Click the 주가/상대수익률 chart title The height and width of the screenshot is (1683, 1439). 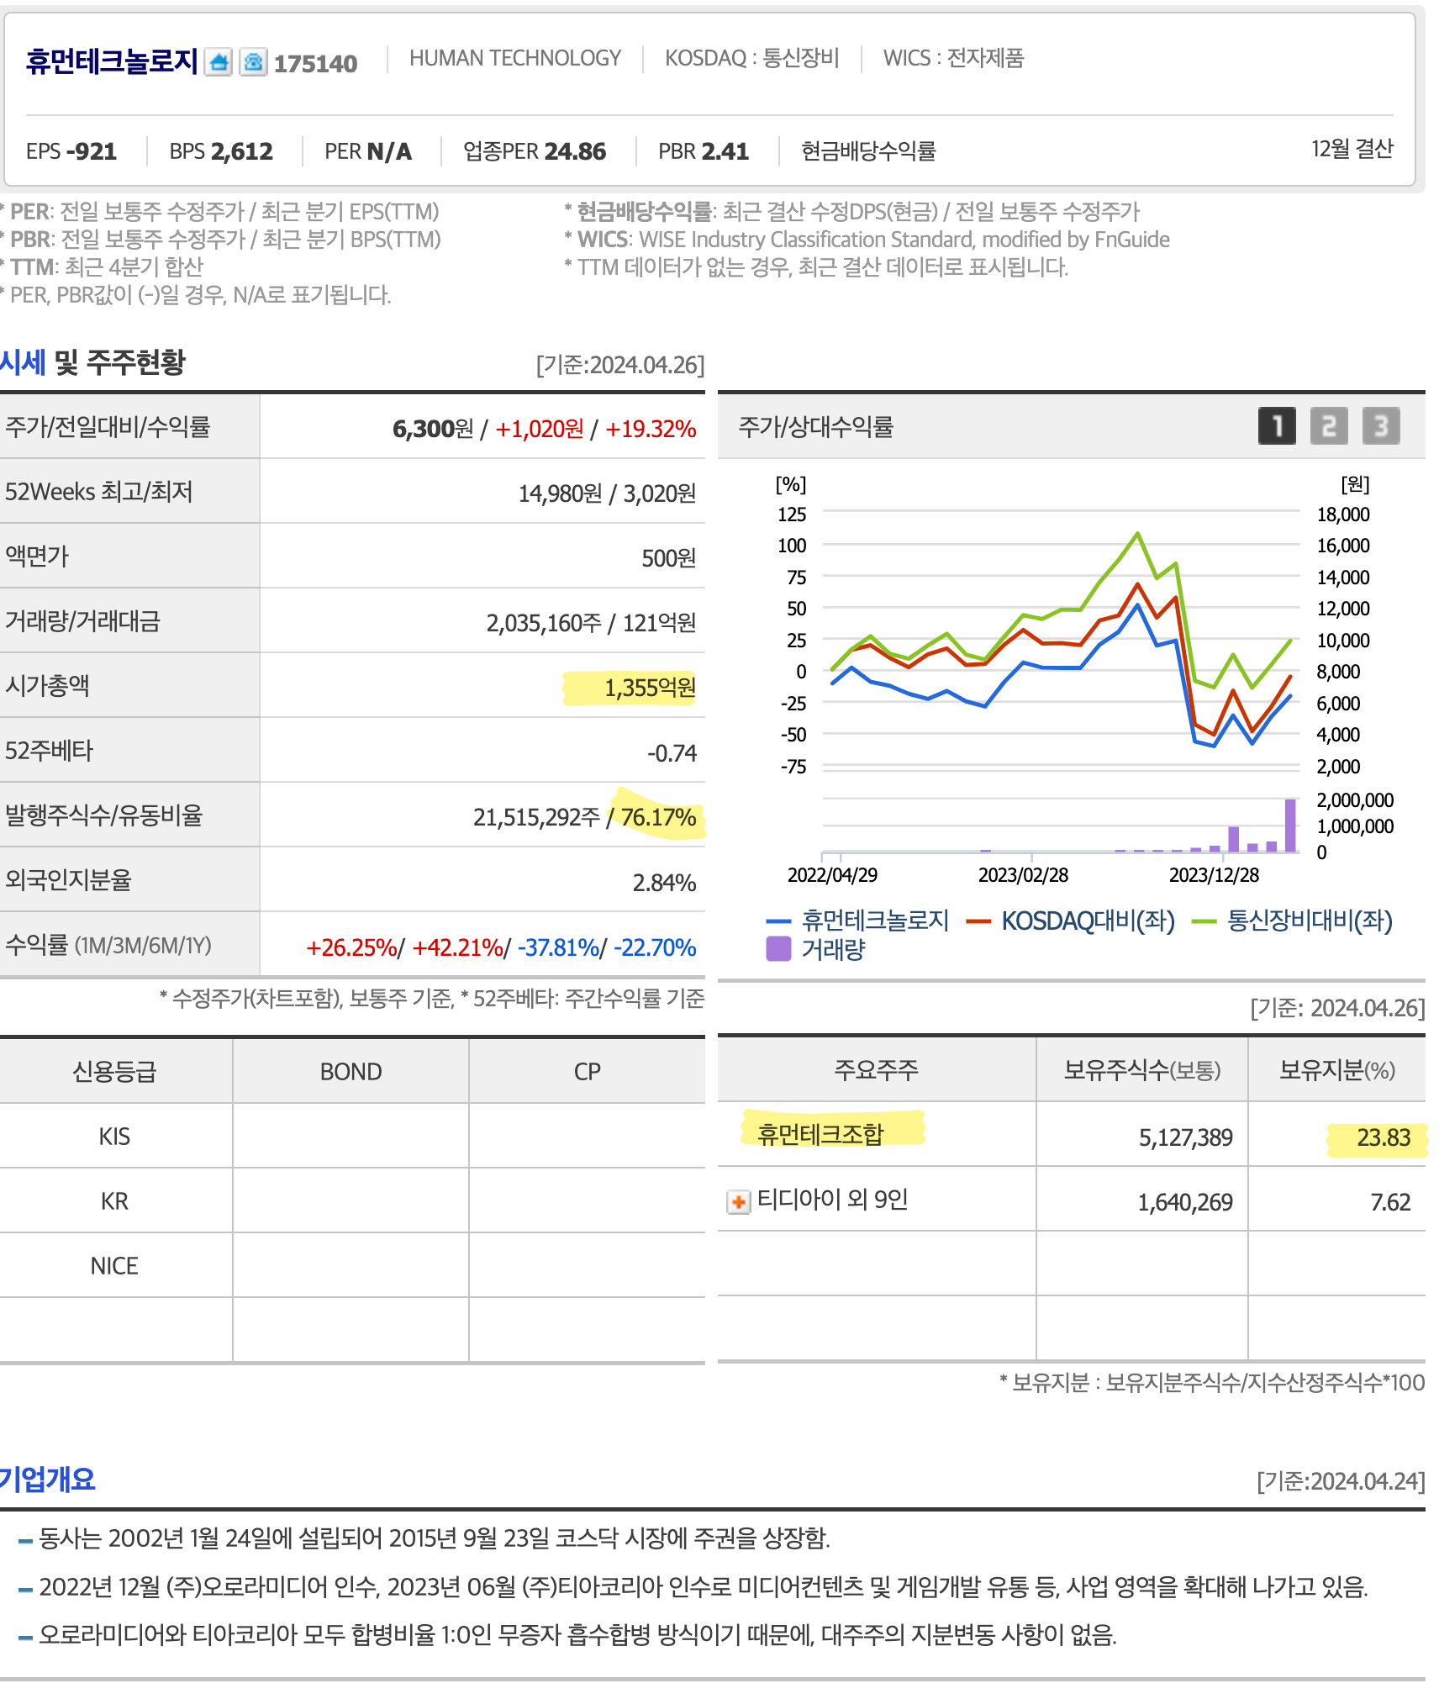click(x=815, y=426)
